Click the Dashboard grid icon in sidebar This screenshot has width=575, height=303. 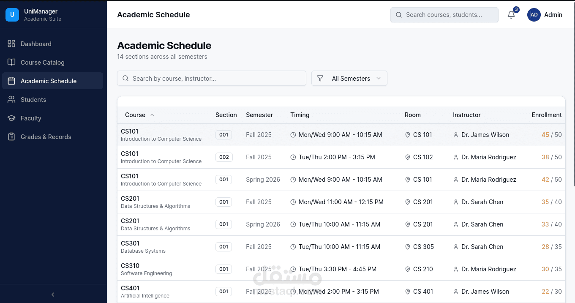pyautogui.click(x=11, y=44)
